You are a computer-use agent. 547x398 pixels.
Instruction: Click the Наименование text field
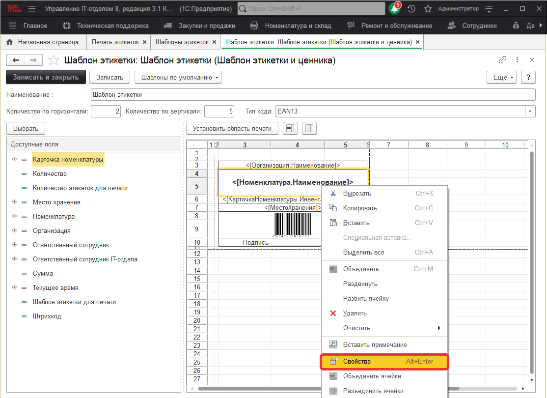tap(313, 95)
